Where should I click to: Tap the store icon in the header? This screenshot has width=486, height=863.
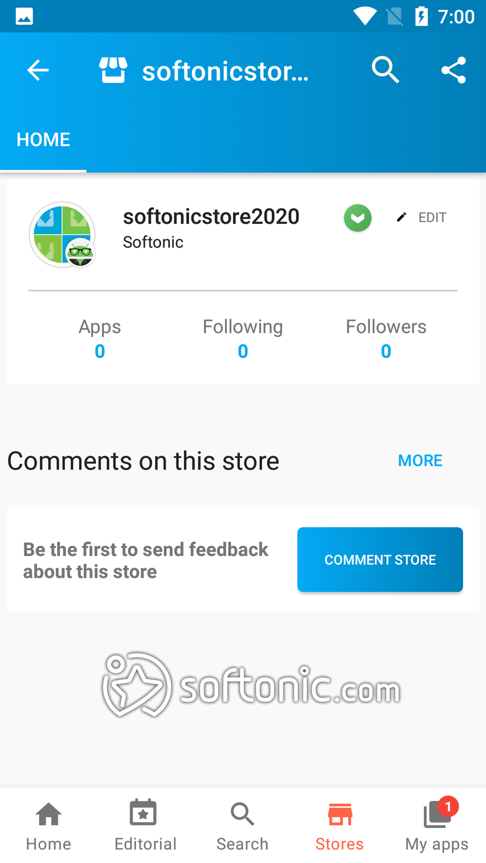(x=113, y=70)
